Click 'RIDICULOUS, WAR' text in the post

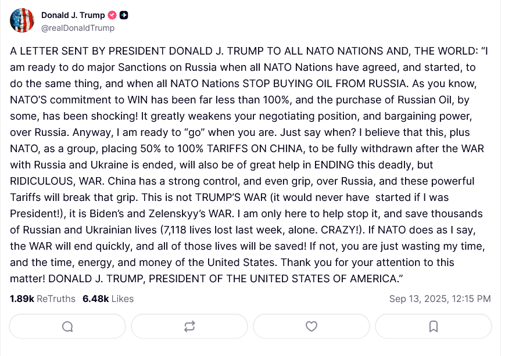coord(46,181)
